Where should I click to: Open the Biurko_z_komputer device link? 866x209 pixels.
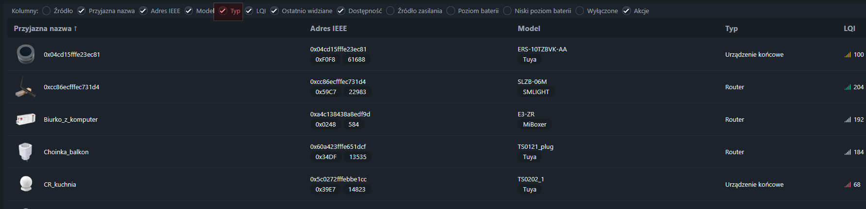point(71,119)
